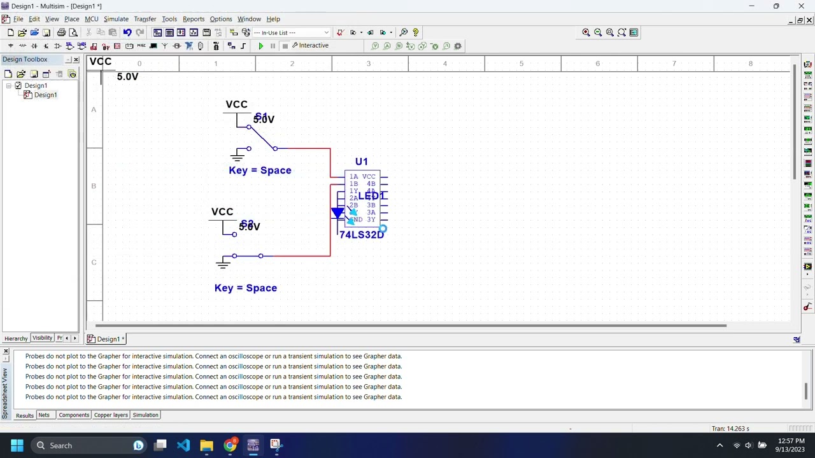Toggle the Design1 root checkbox in toolbox
This screenshot has width=815, height=458.
coord(18,85)
